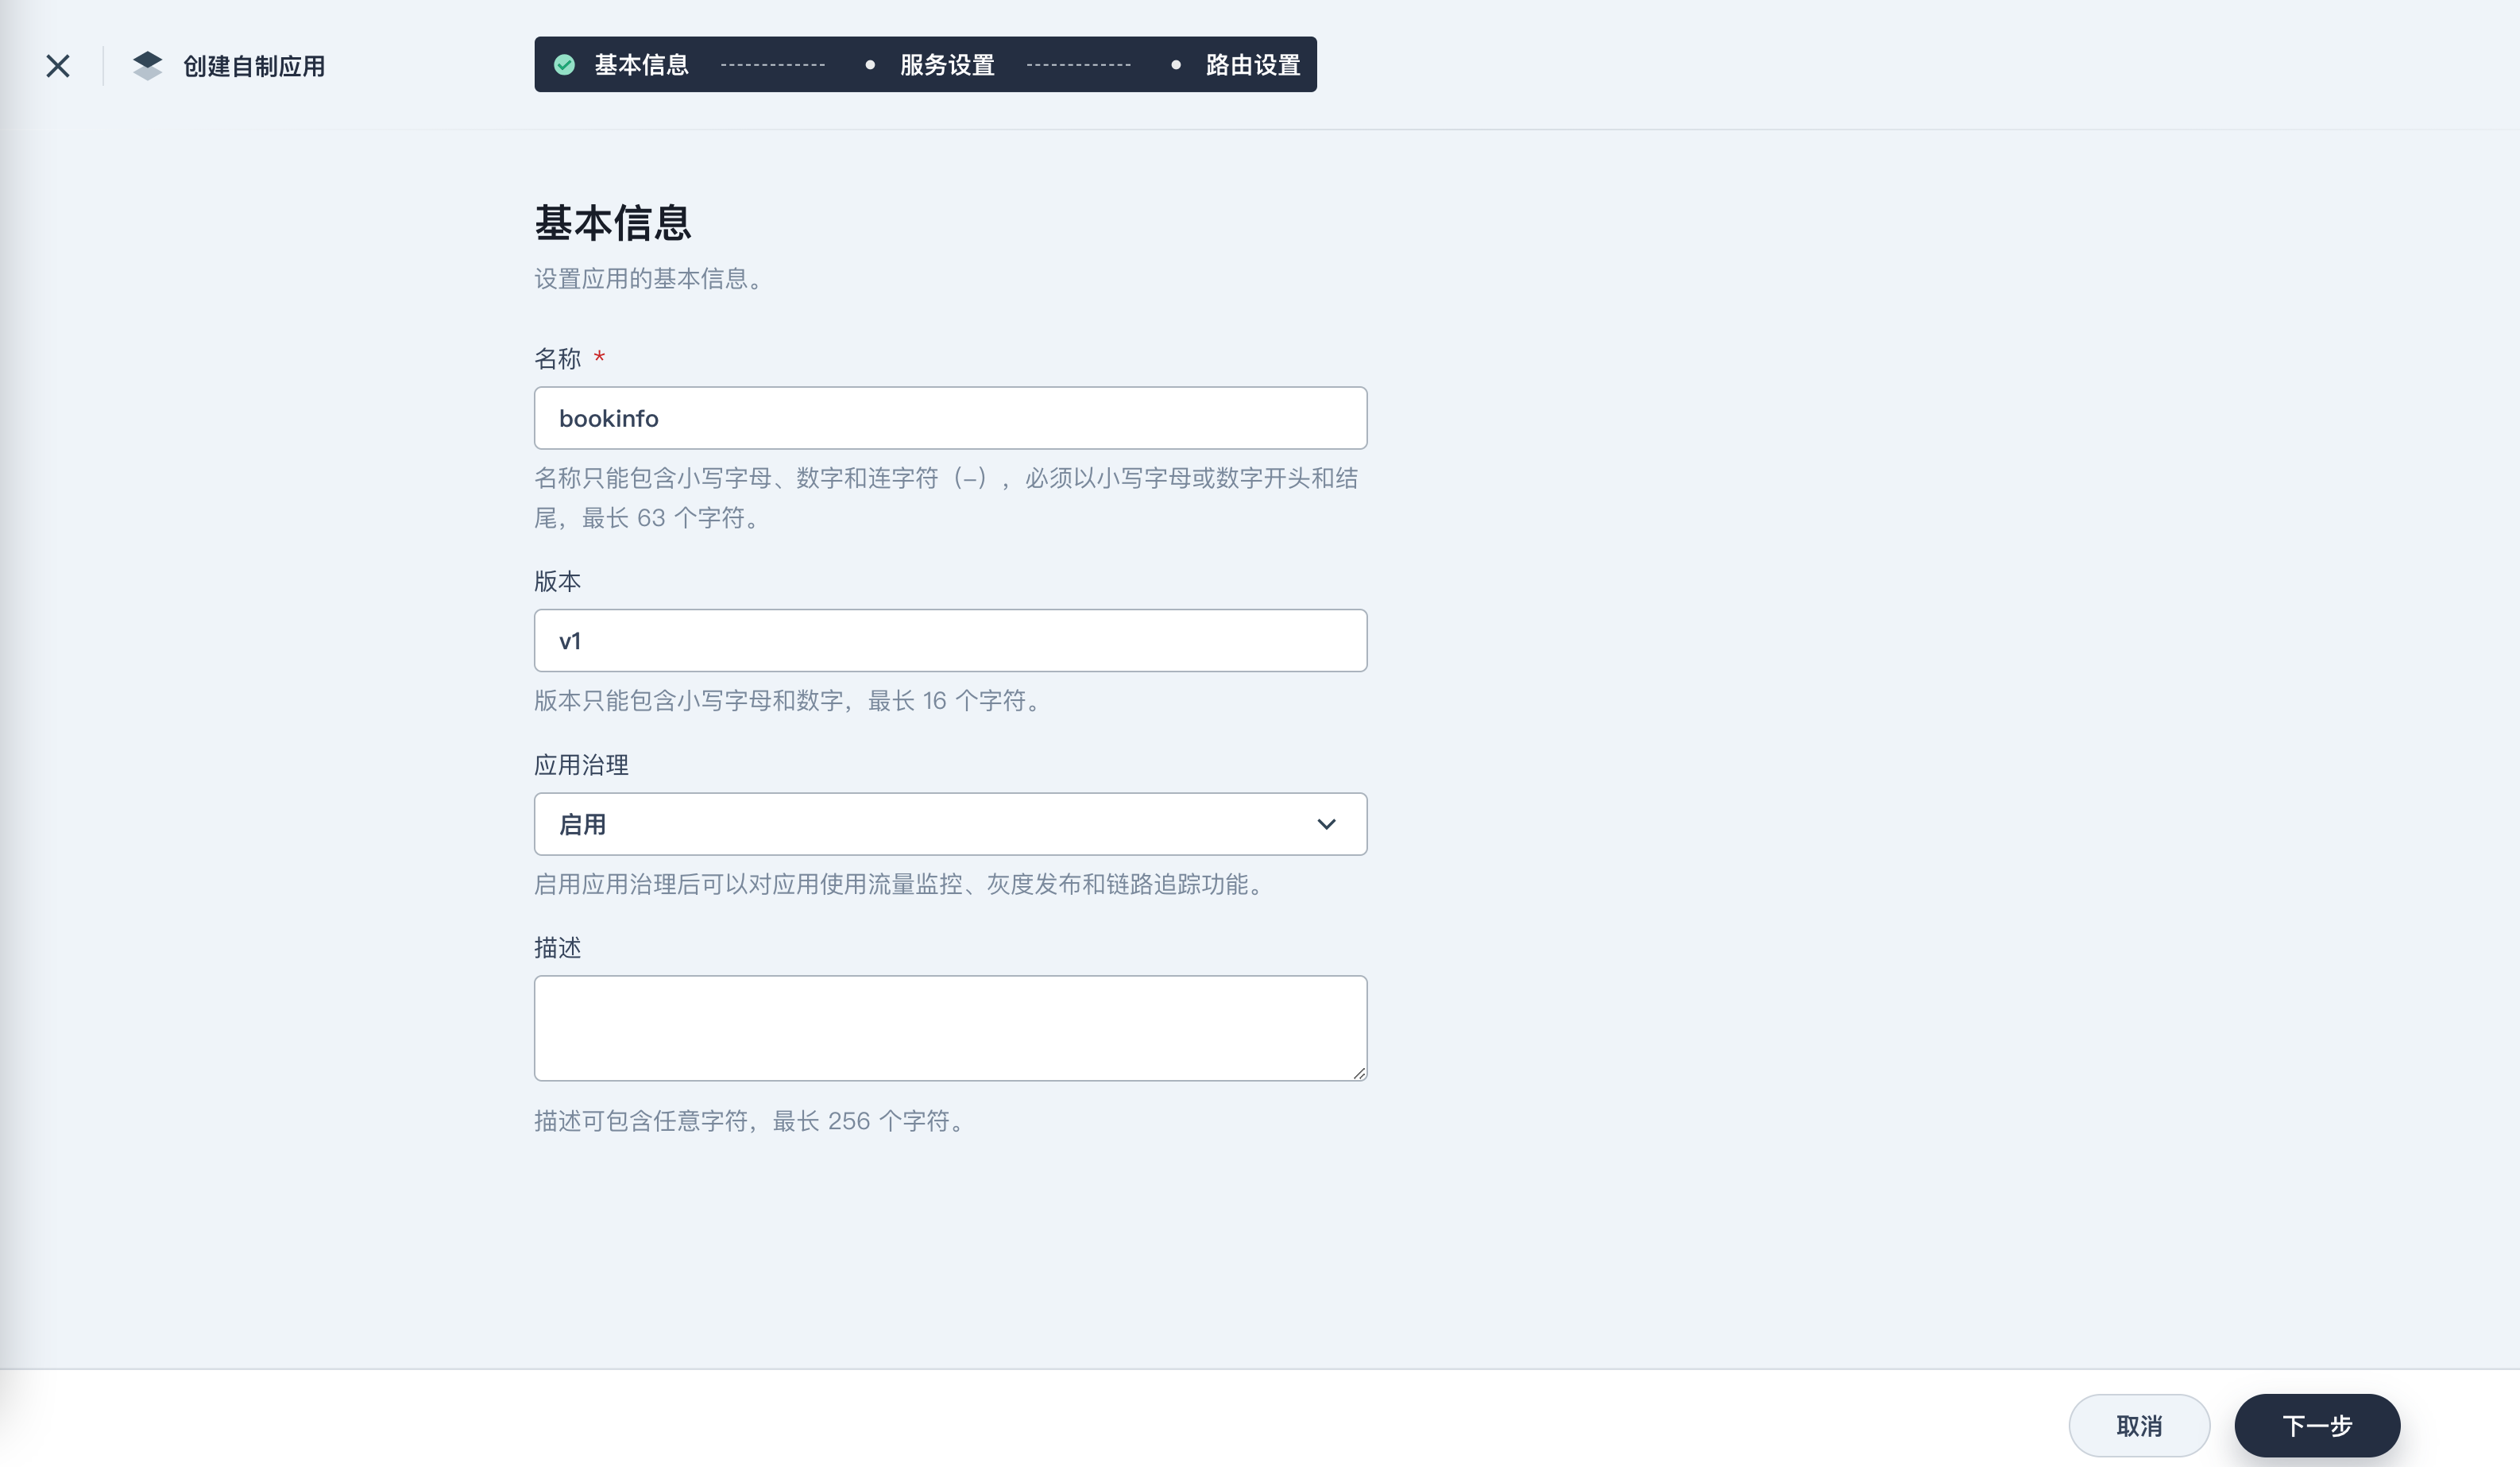Click hint text 启用应用治理后可以对应用使用流量监控
This screenshot has height=1467, width=2520.
point(902,884)
